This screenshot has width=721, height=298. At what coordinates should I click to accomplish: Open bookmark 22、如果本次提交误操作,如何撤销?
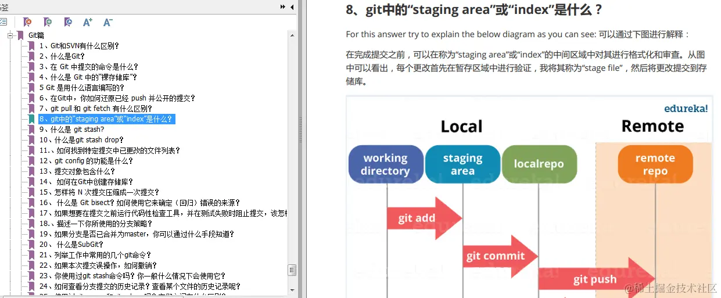point(99,265)
